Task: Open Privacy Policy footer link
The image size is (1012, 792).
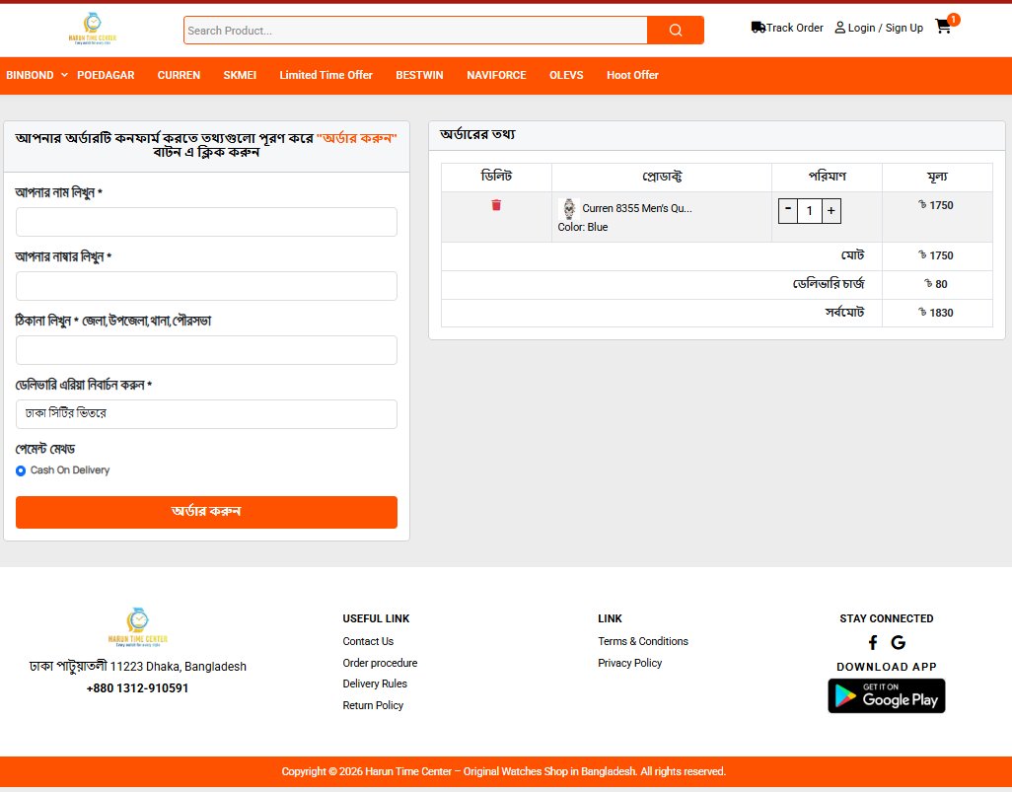Action: [x=630, y=663]
